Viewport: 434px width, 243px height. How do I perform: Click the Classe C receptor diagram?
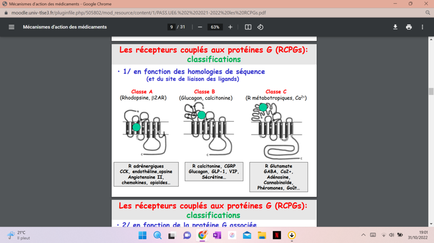[276, 131]
